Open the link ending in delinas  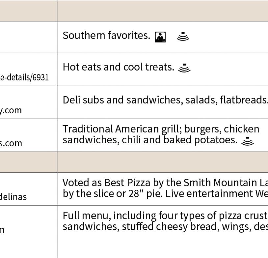pyautogui.click(x=13, y=197)
